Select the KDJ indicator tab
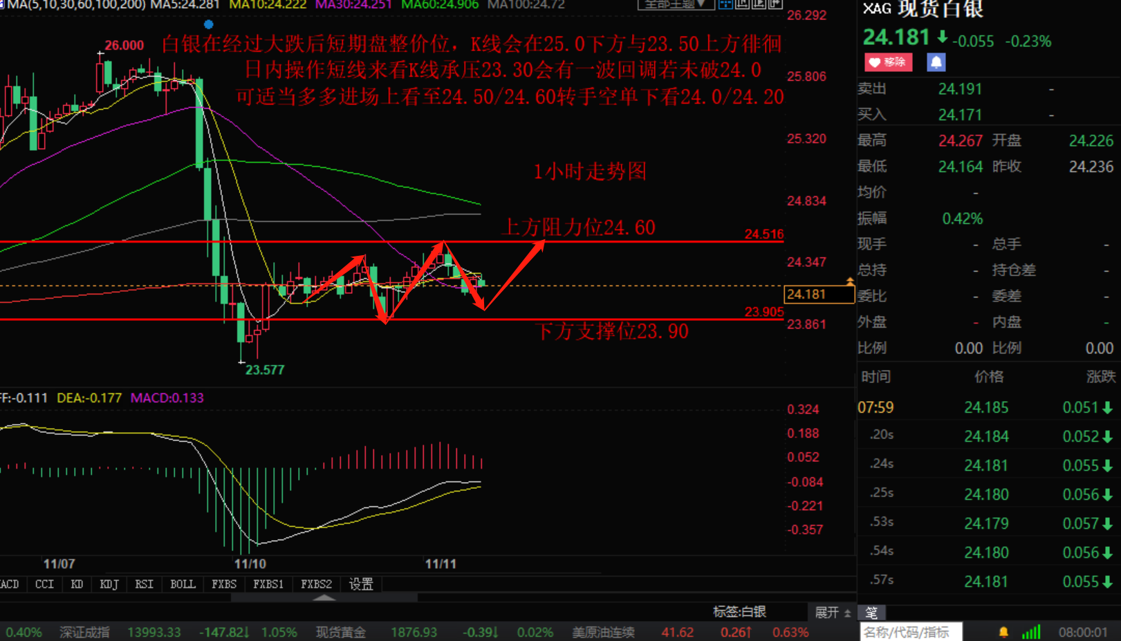Image resolution: width=1121 pixels, height=641 pixels. pos(109,584)
